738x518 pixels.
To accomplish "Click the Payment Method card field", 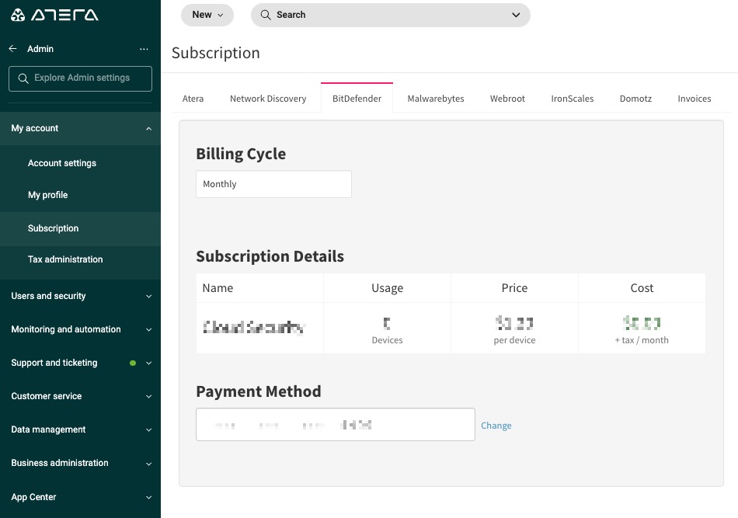I will pyautogui.click(x=335, y=424).
